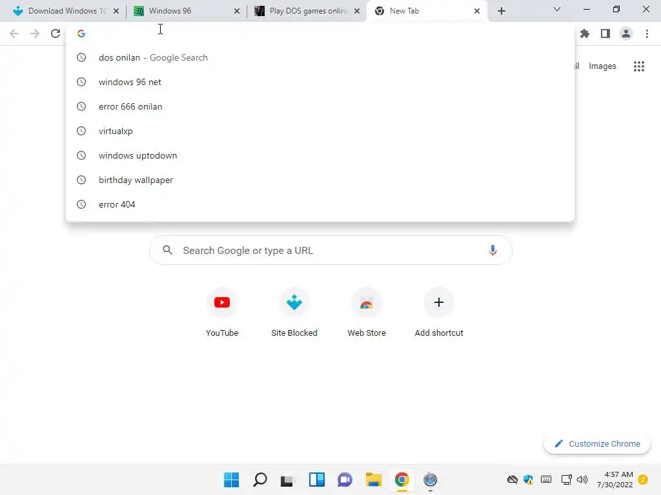Start voice search with the microphone icon
The width and height of the screenshot is (661, 495).
[x=493, y=251]
